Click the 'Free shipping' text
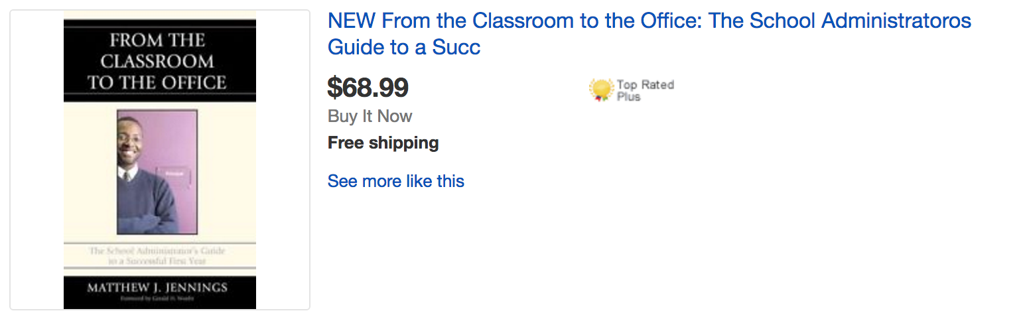This screenshot has width=1027, height=321. pyautogui.click(x=383, y=143)
